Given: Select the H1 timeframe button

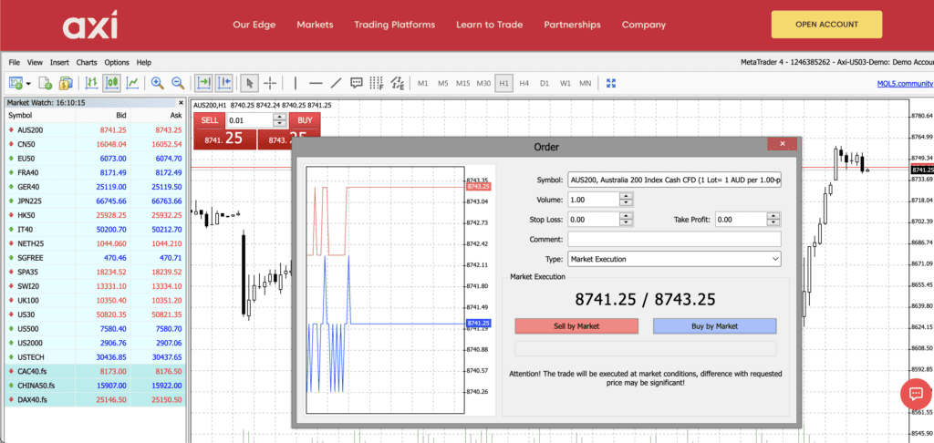Looking at the screenshot, I should [x=503, y=83].
